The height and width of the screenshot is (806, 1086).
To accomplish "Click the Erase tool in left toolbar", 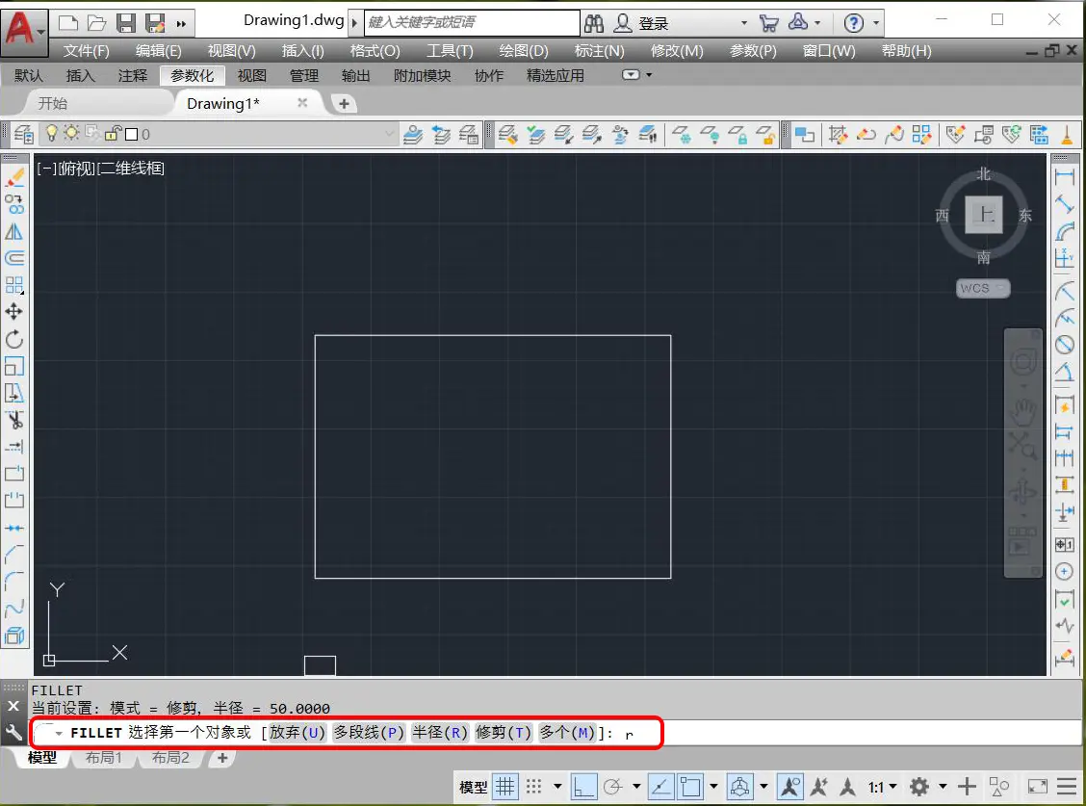I will point(14,178).
